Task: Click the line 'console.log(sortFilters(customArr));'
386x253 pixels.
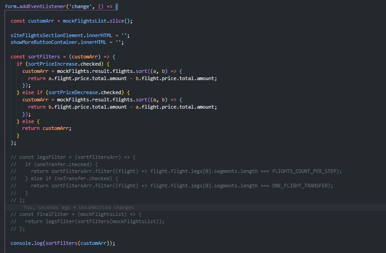Action: click(x=63, y=243)
